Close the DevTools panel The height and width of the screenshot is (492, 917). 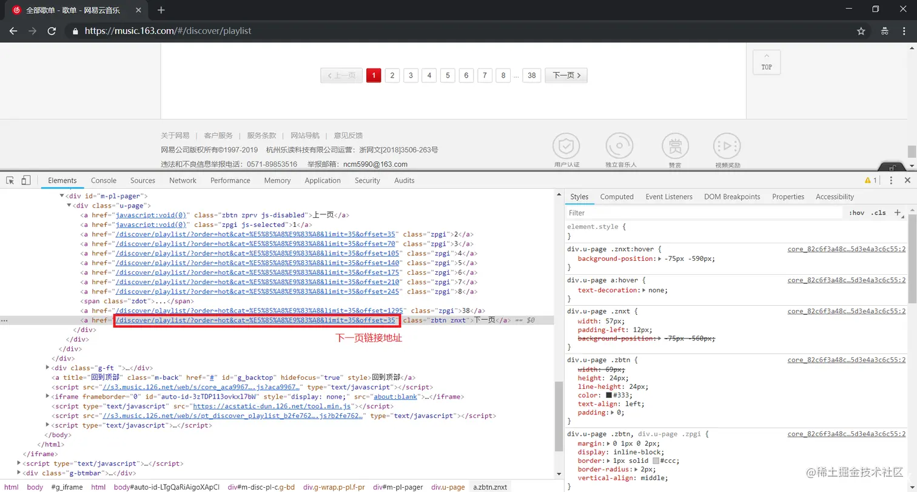point(907,180)
